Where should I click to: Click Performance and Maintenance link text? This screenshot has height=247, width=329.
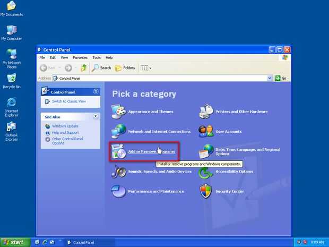coord(156,191)
